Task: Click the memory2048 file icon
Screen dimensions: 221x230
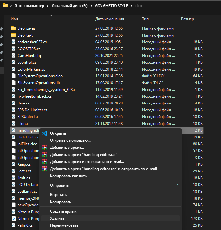Action: [14, 198]
